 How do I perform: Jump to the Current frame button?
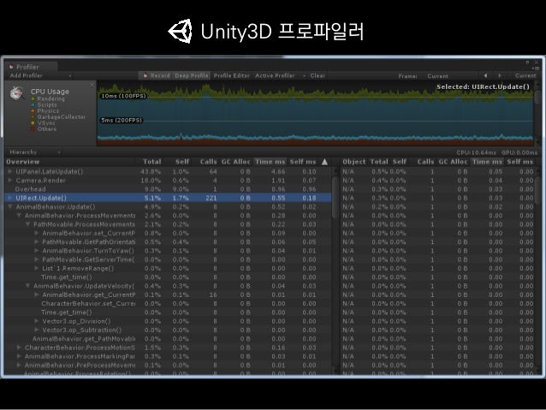[x=525, y=75]
